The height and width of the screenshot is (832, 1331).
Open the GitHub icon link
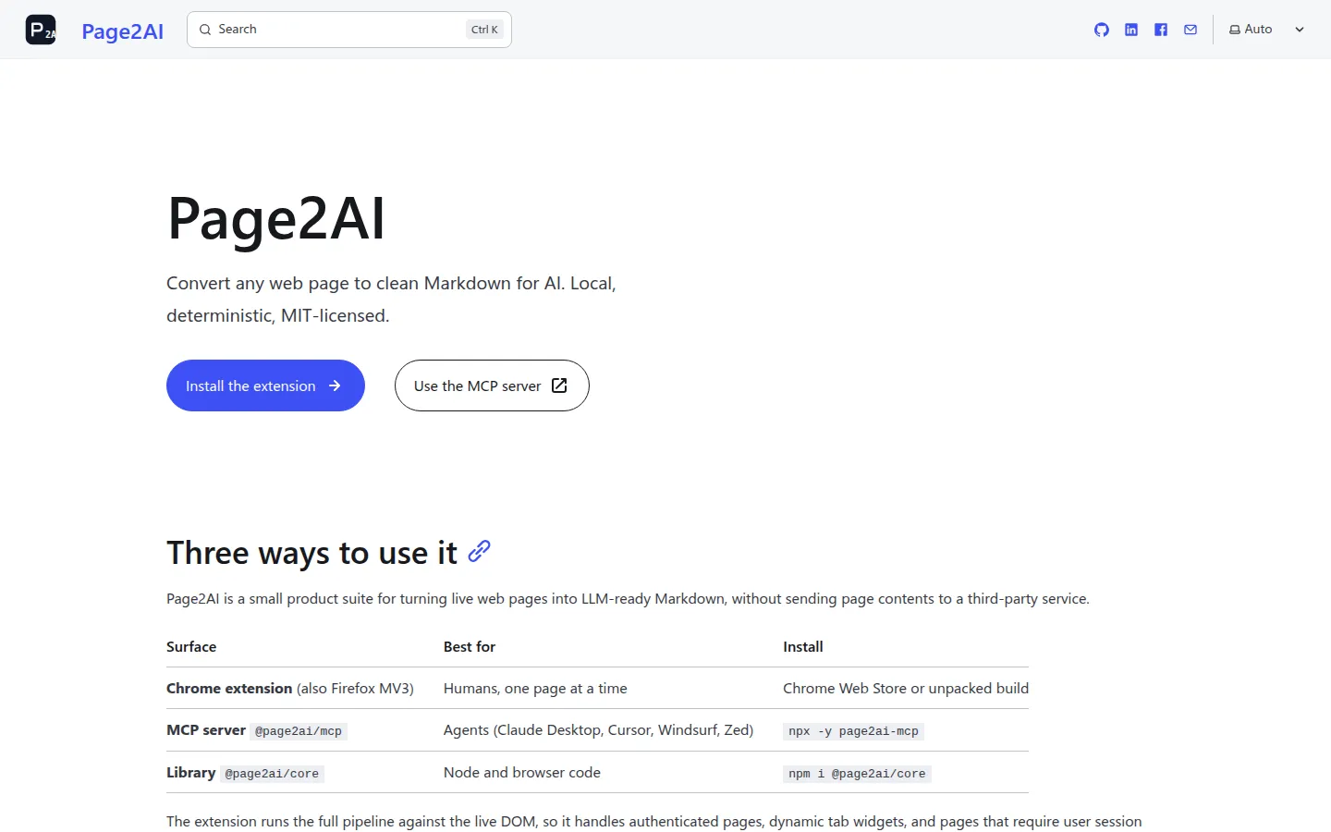point(1102,30)
